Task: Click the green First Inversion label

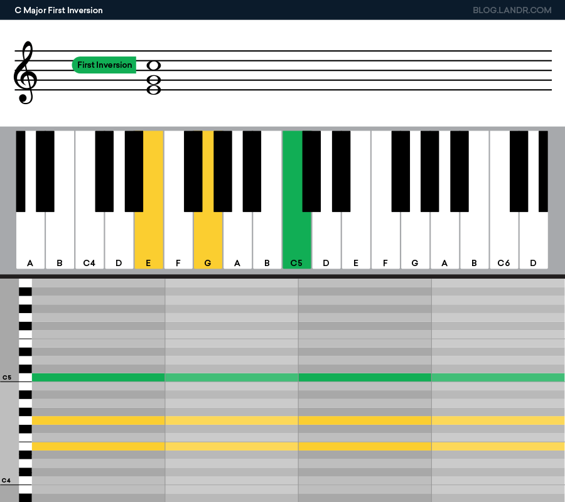Action: click(104, 65)
